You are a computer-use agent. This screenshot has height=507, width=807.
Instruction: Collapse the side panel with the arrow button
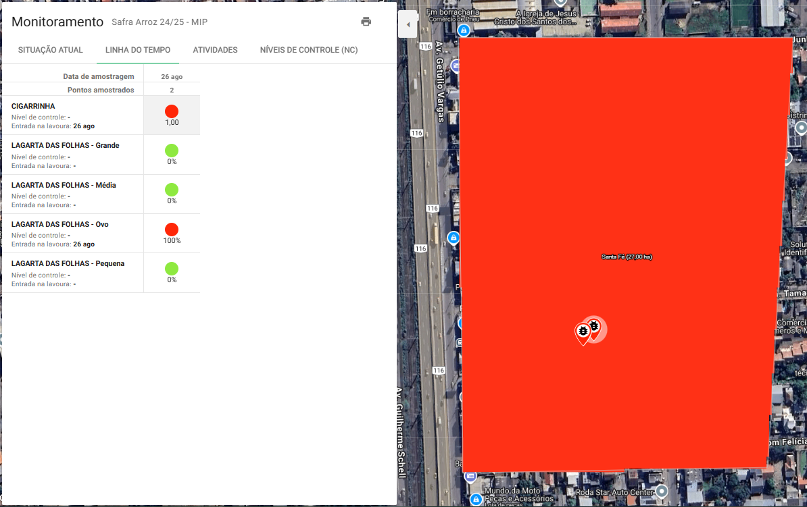(408, 26)
